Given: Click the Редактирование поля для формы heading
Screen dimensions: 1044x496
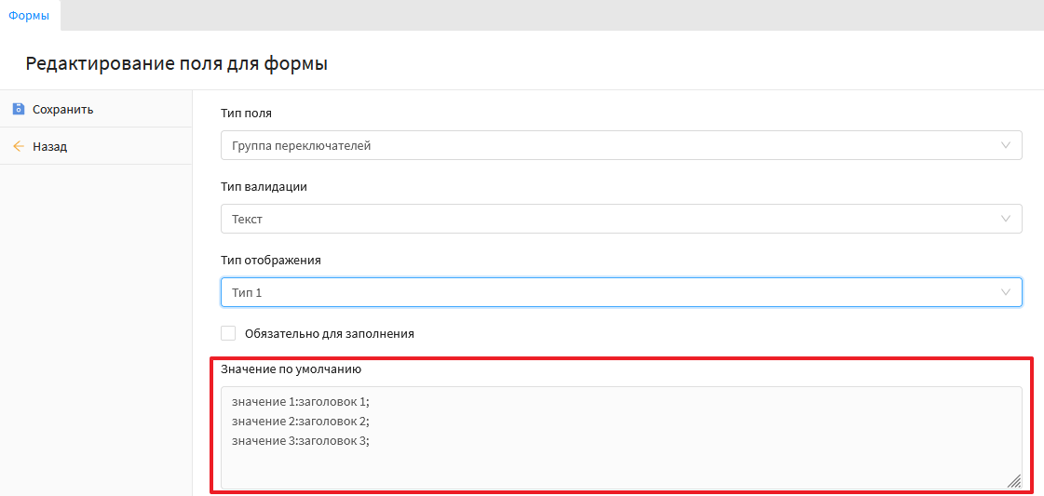Looking at the screenshot, I should tap(177, 63).
